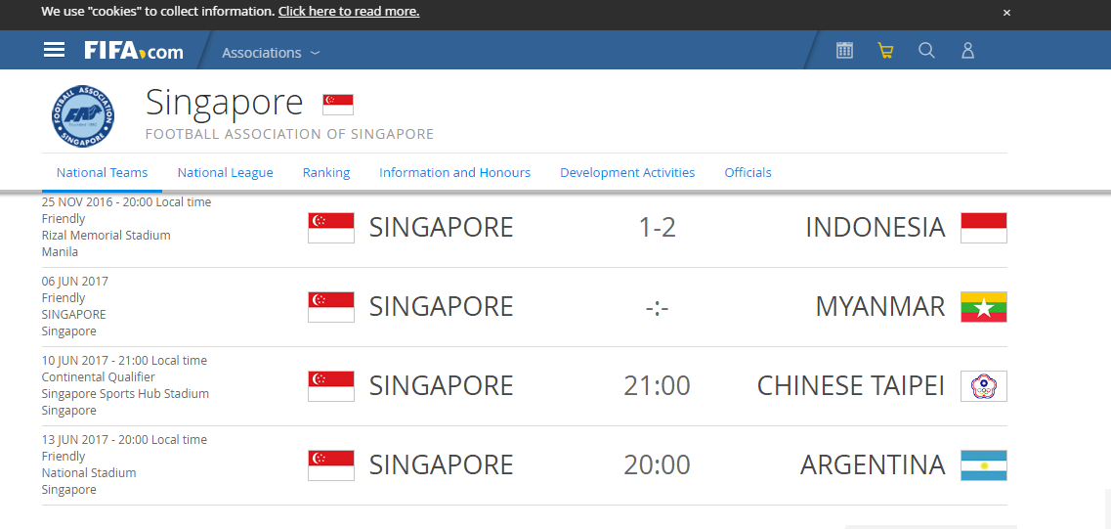Viewport: 1111px width, 529px height.
Task: Open the 20:00 kickoff for Argentina match
Action: click(x=657, y=465)
